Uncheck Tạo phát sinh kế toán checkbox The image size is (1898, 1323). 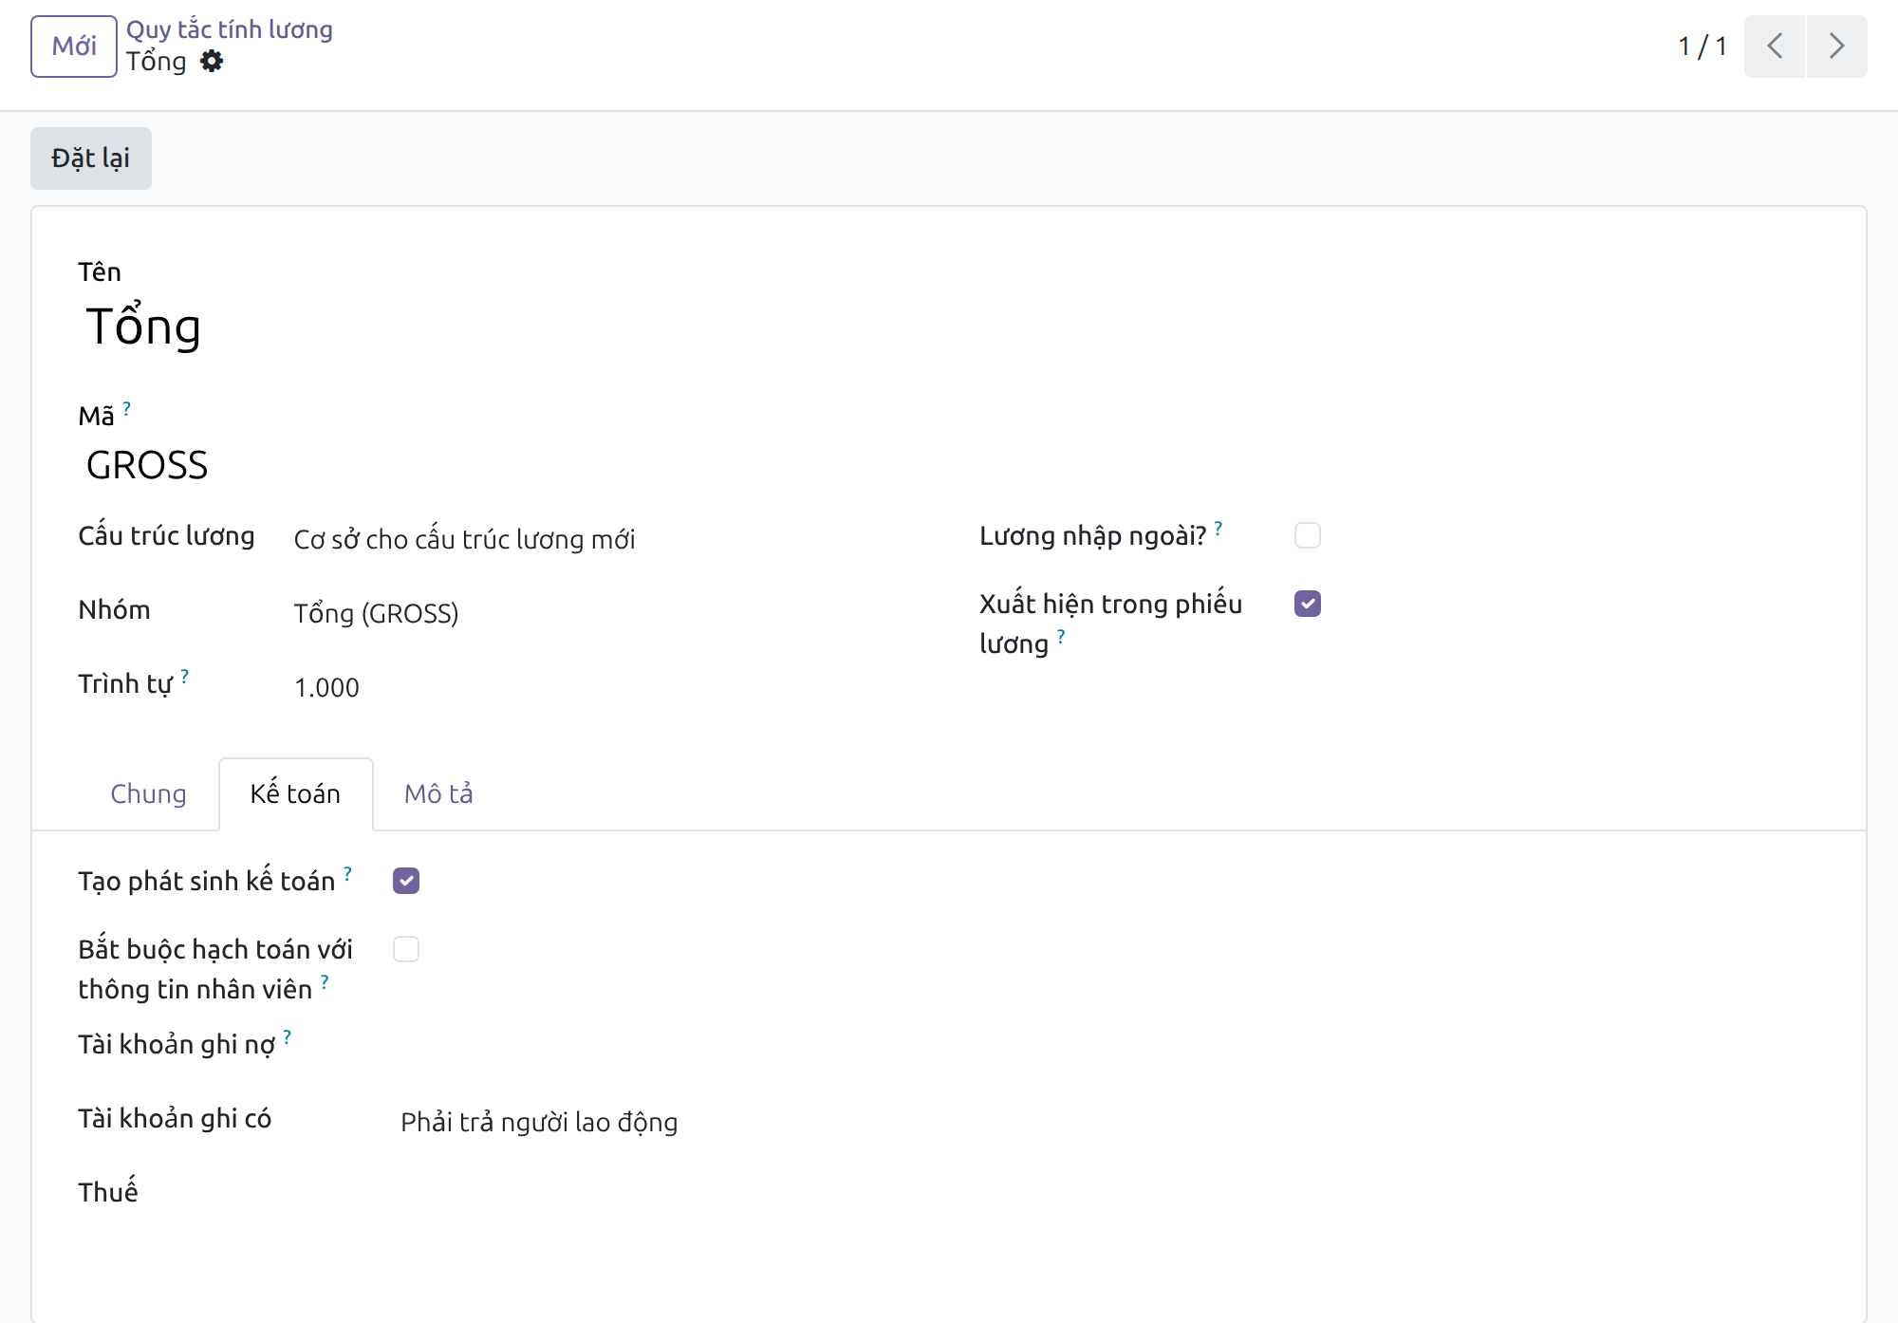[x=406, y=881]
